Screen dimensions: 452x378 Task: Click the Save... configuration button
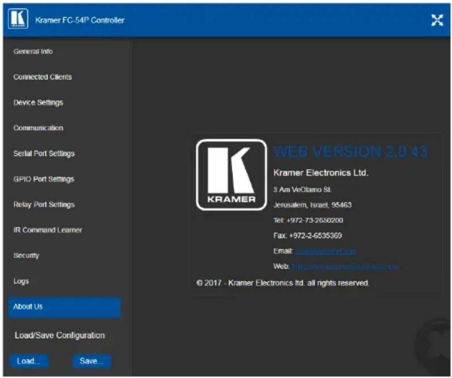point(91,361)
